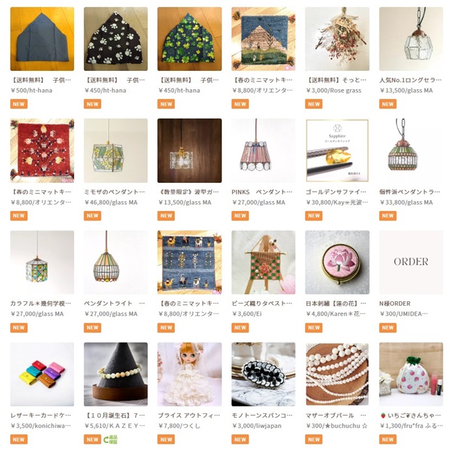Click the NEW badge under the red mini mat
This screenshot has height=449, width=455.
pos(19,215)
